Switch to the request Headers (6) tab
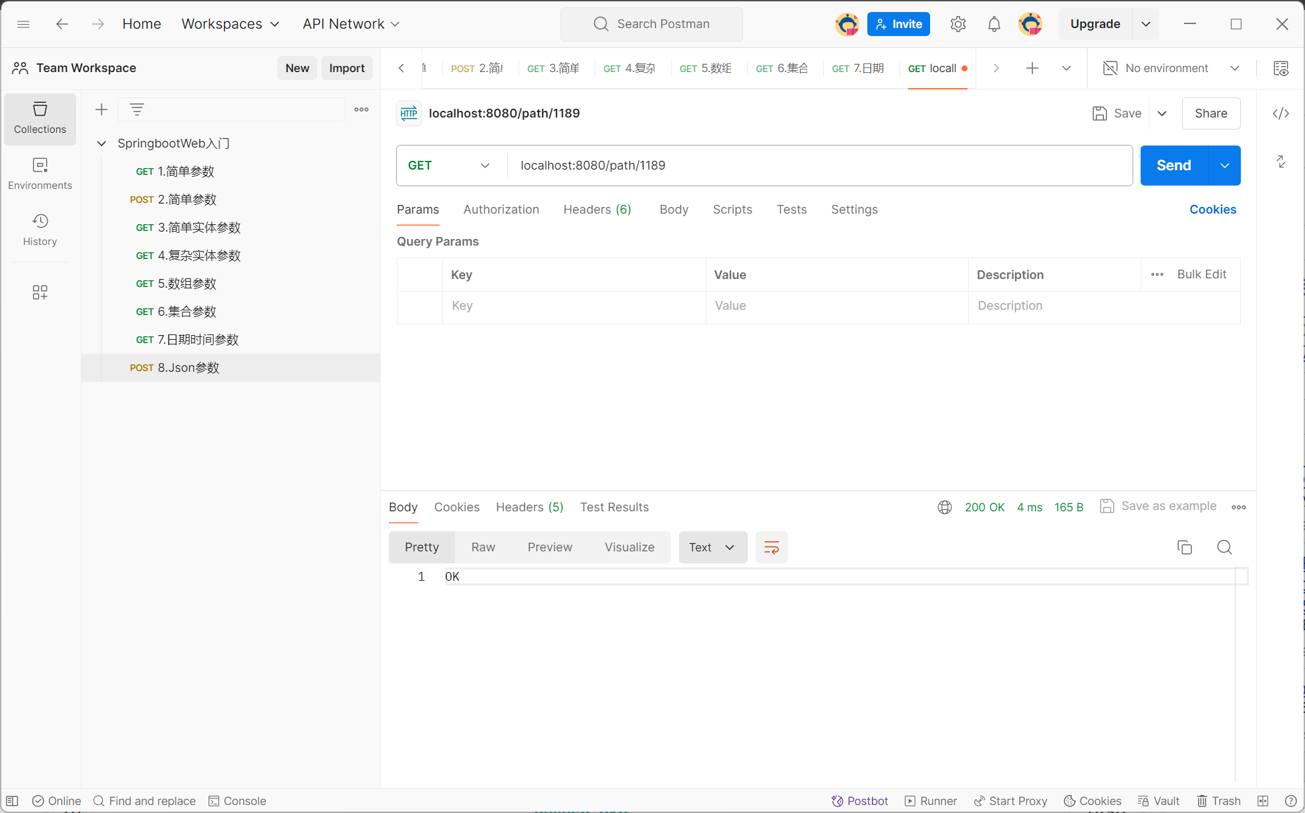Screen dimensions: 1305x813 [x=597, y=210]
